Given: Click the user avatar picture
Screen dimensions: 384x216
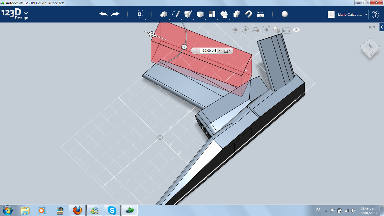Looking at the screenshot, I should [x=331, y=14].
